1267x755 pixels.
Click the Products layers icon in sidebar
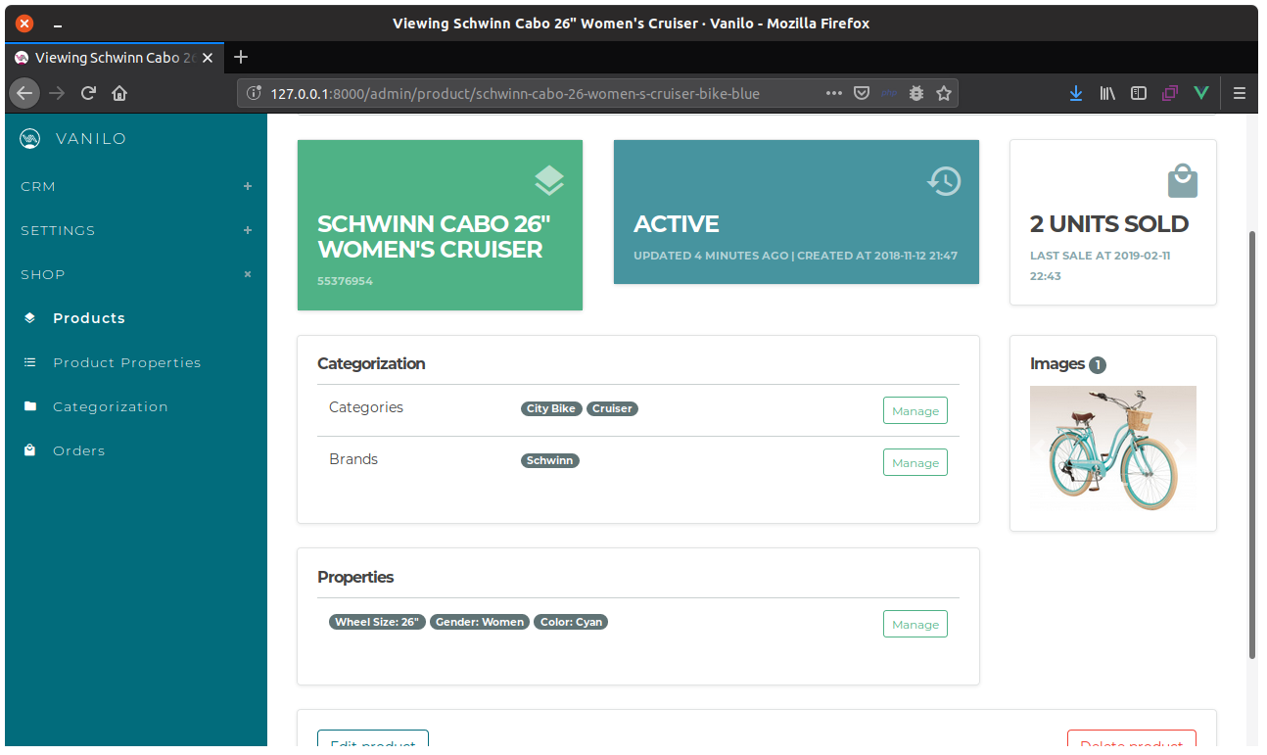30,318
